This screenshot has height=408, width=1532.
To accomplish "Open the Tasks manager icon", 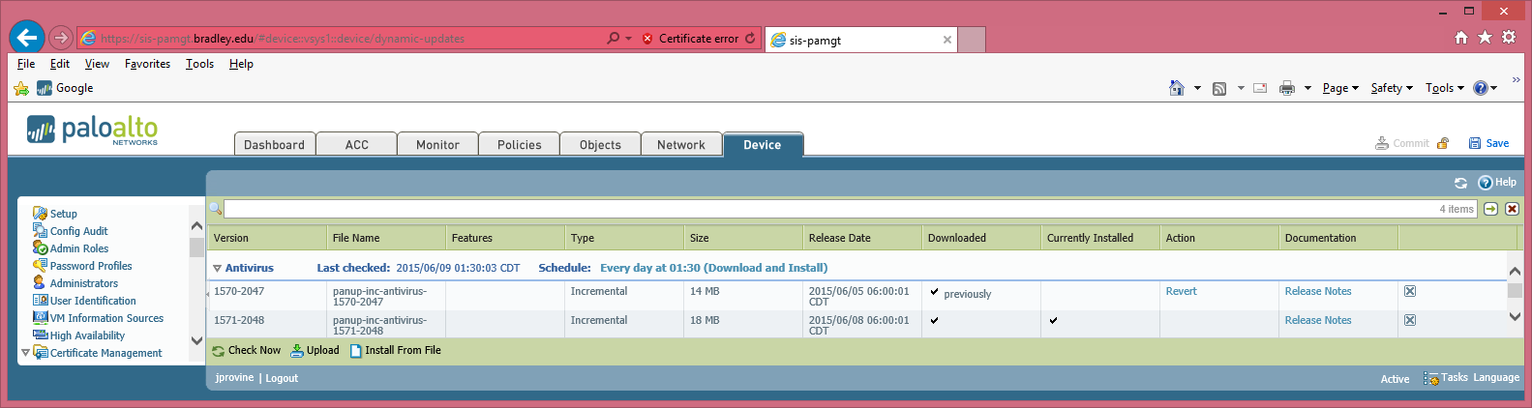I will point(1431,378).
